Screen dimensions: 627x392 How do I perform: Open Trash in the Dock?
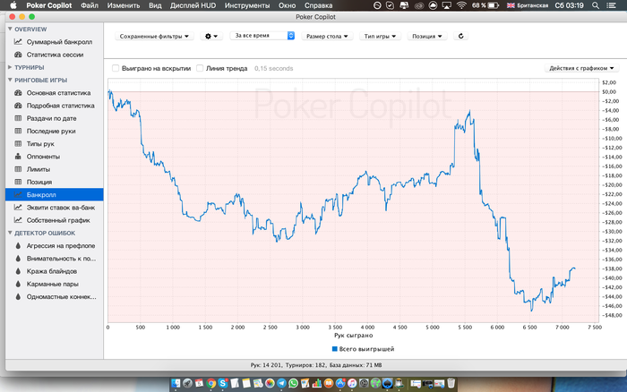[x=451, y=384]
